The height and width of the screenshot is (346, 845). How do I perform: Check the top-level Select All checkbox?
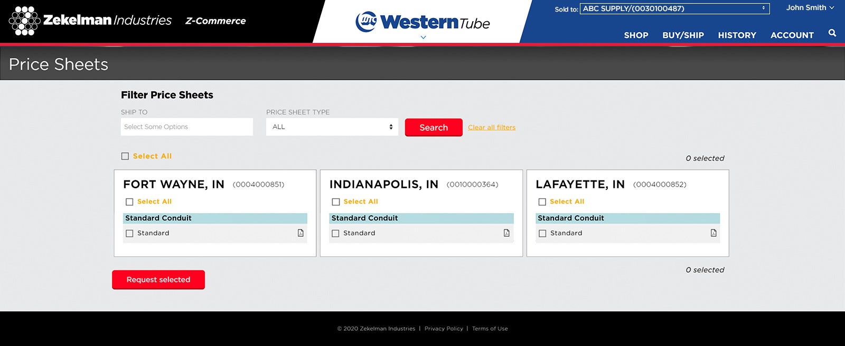125,156
